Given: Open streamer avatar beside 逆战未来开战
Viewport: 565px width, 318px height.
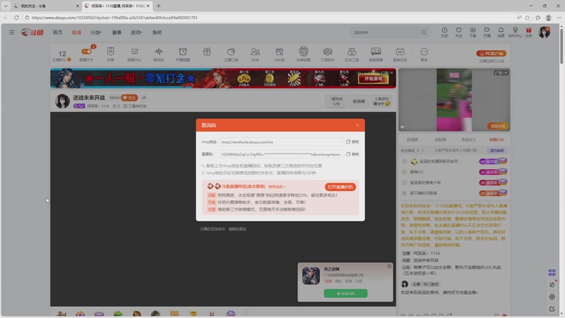Looking at the screenshot, I should pos(62,101).
